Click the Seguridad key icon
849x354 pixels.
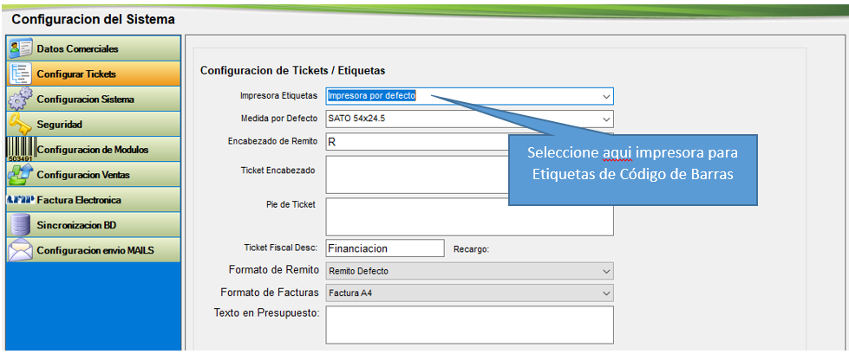coord(20,124)
